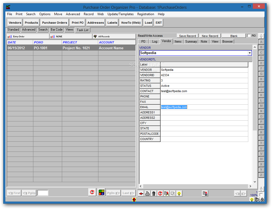Open the Search menu
Screen dimensions: 272x209
click(31, 14)
